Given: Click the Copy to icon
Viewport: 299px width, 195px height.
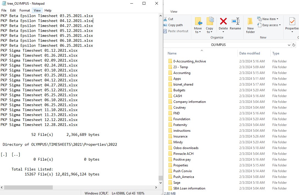Looking at the screenshot, I should [x=210, y=22].
